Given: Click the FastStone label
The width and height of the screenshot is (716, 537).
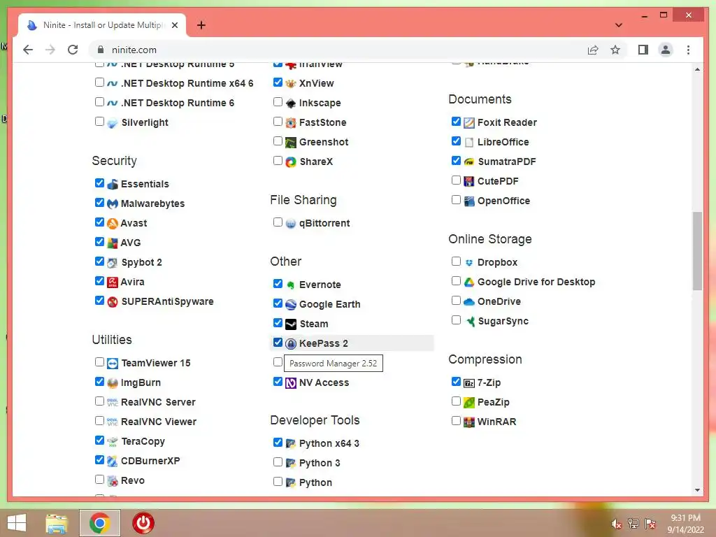Looking at the screenshot, I should pos(323,123).
